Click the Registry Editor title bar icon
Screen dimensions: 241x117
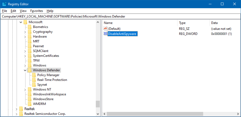(x=4, y=4)
